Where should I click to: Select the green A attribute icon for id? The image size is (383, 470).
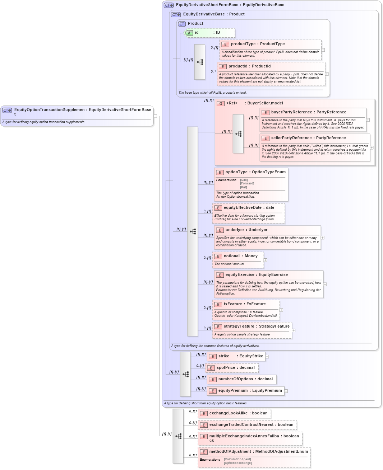189,33
